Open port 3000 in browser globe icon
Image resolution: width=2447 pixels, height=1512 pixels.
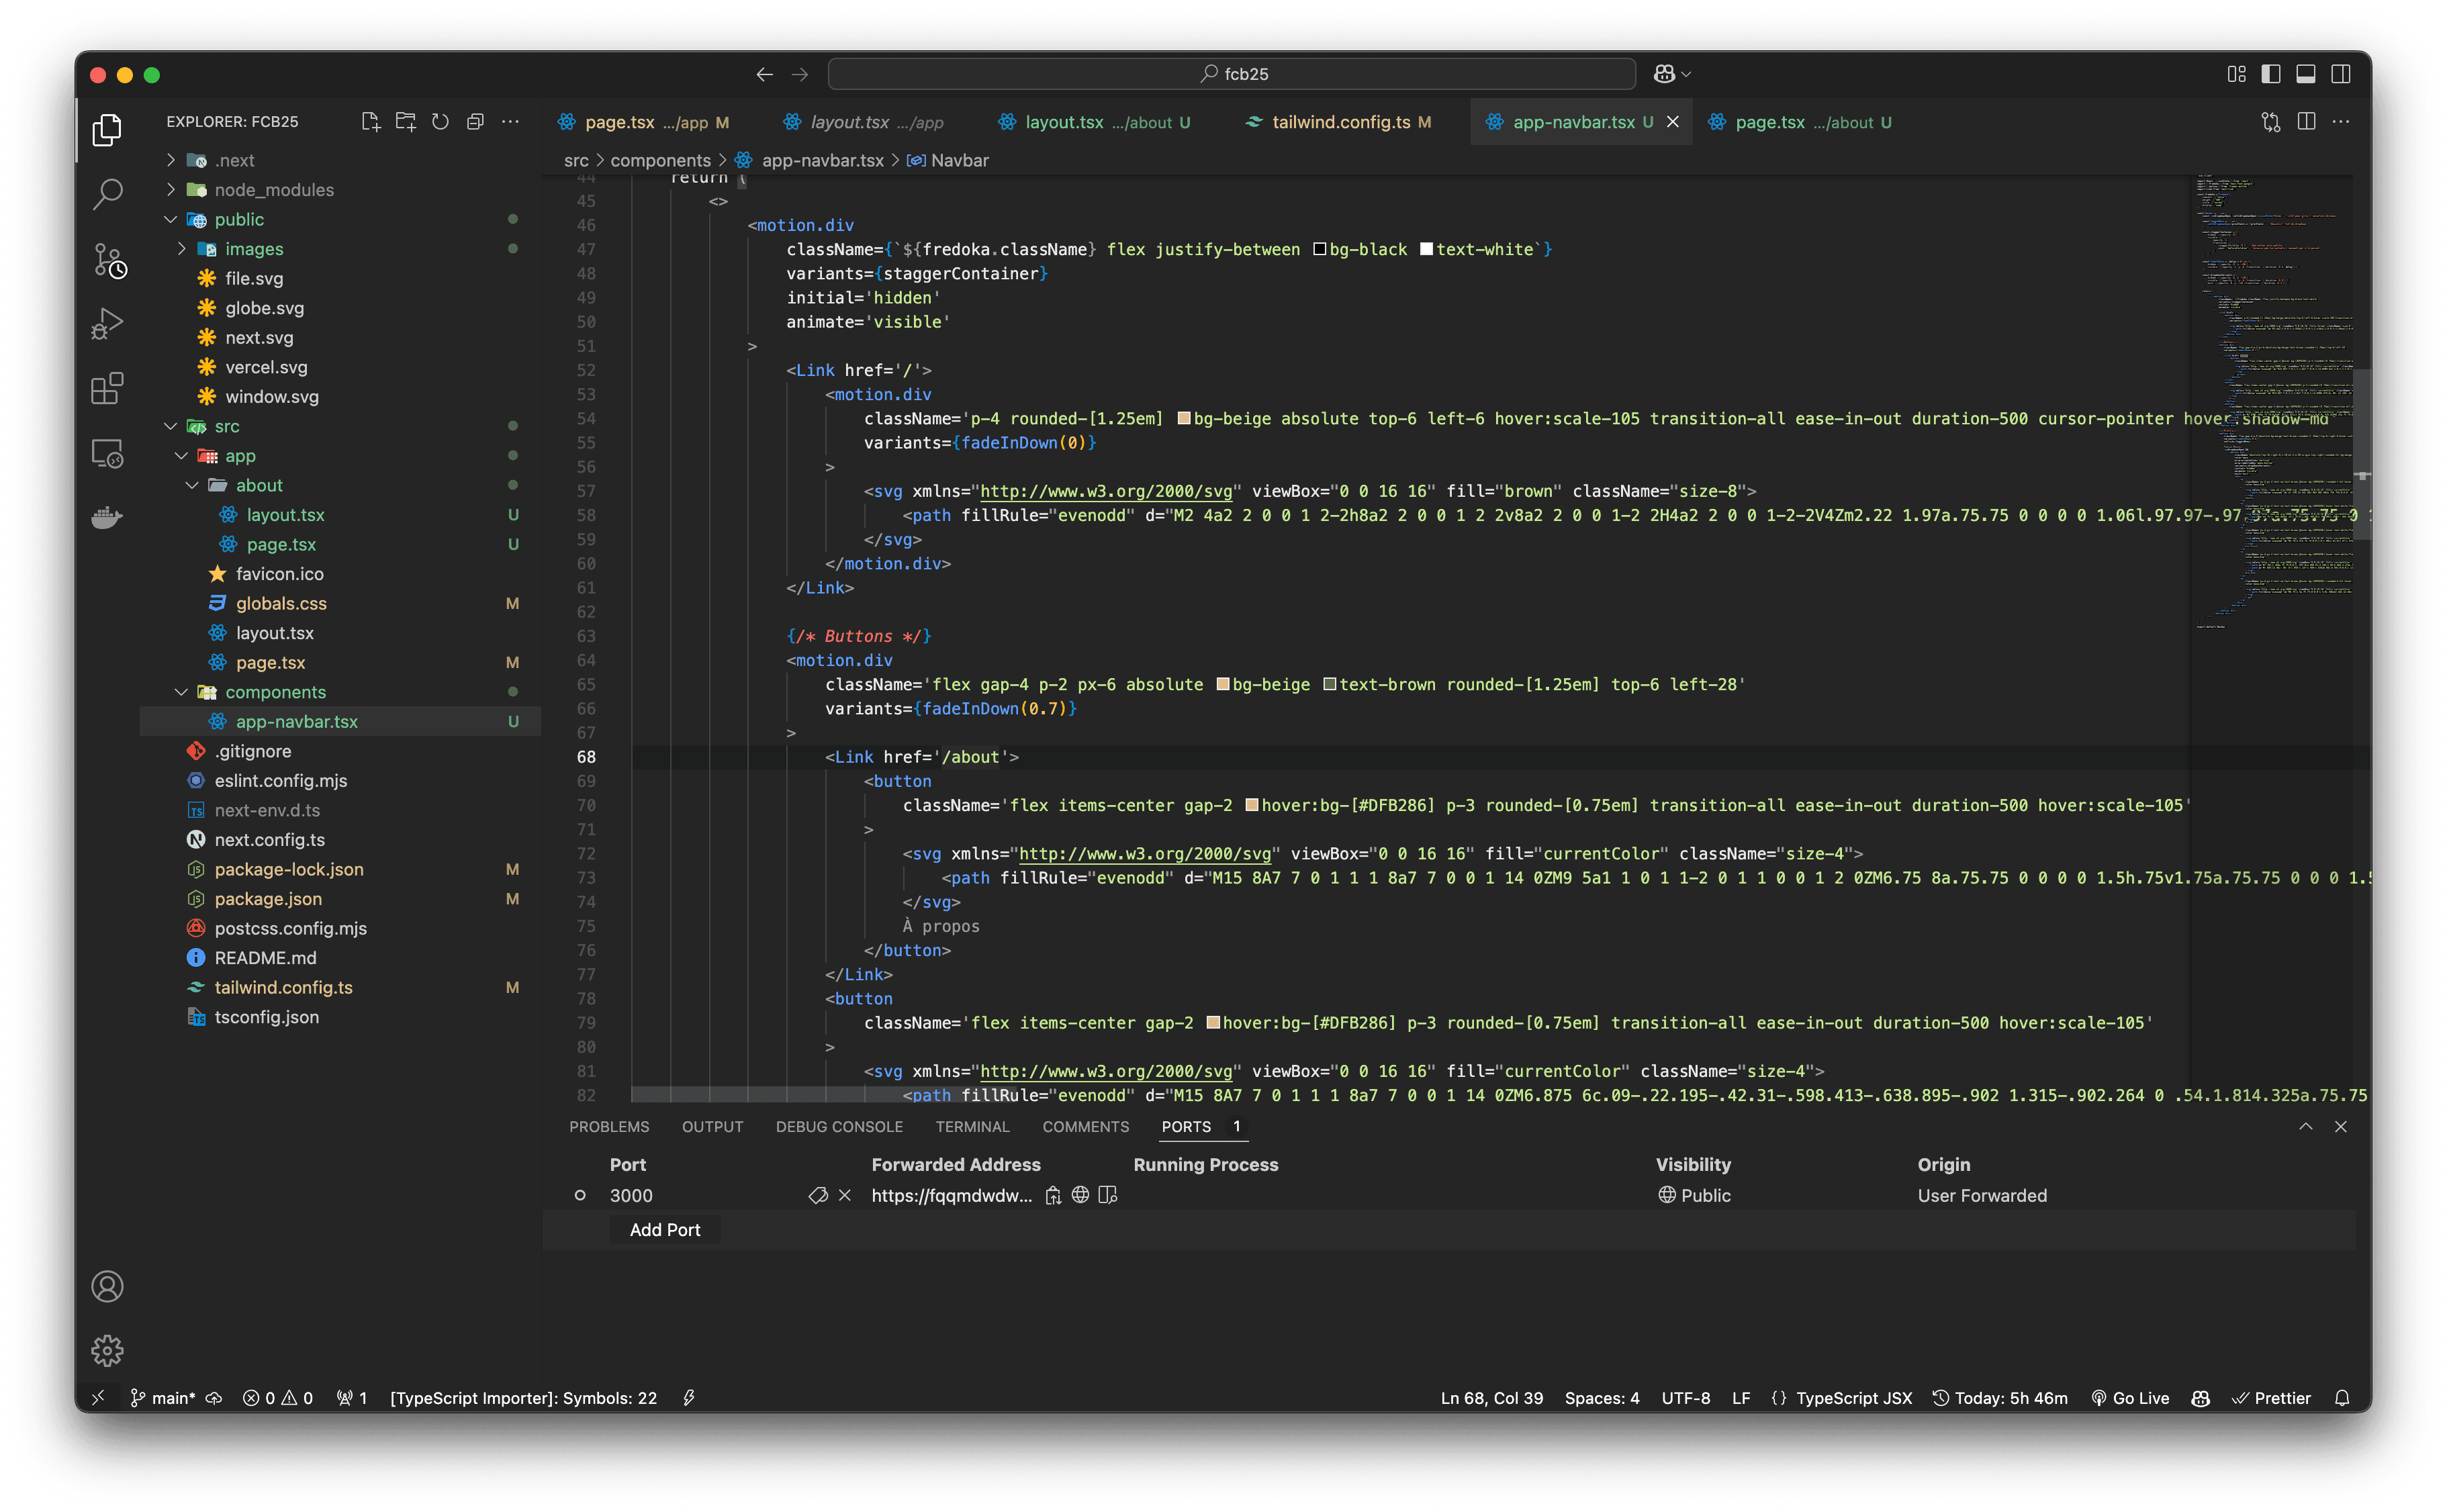pyautogui.click(x=1080, y=1195)
